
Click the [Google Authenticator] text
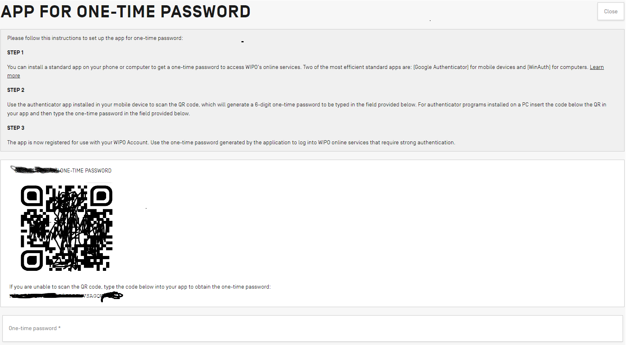(x=441, y=67)
